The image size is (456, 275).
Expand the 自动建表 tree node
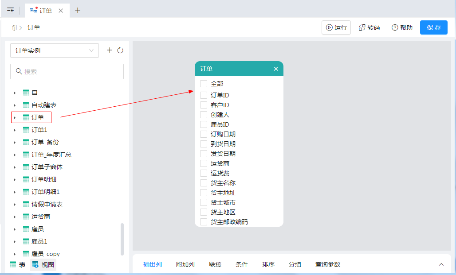pyautogui.click(x=15, y=105)
